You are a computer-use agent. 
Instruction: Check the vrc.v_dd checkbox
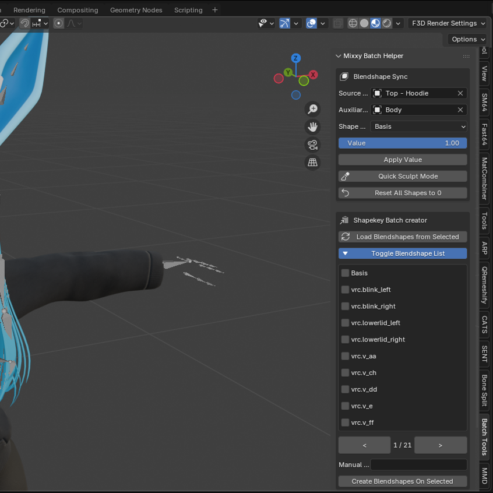pos(345,389)
